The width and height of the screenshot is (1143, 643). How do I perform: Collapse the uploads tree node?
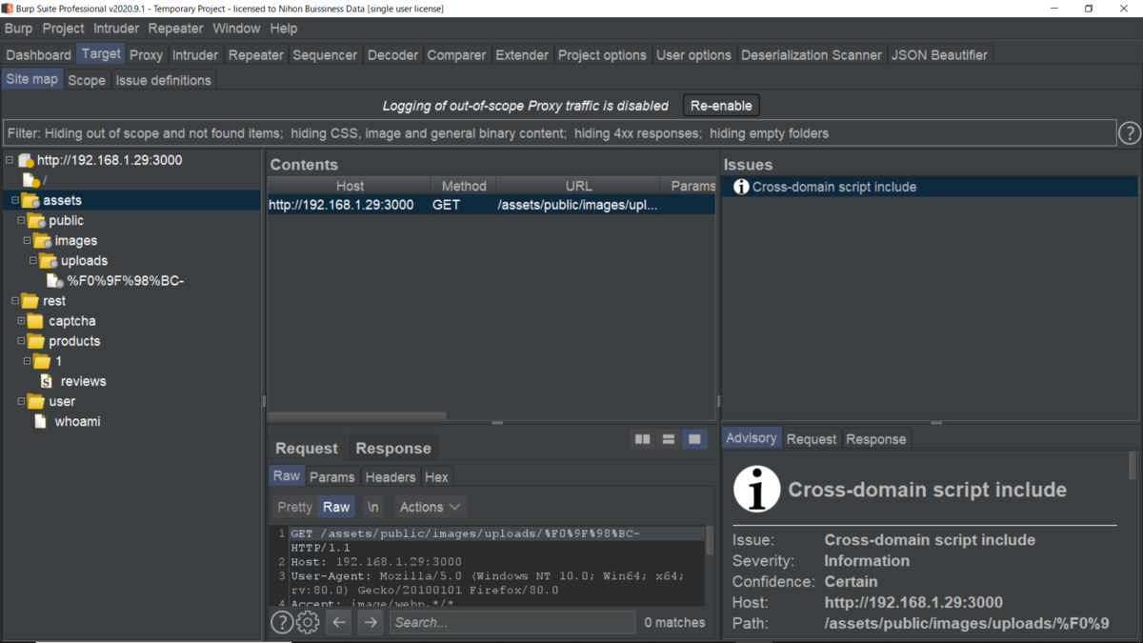32,260
